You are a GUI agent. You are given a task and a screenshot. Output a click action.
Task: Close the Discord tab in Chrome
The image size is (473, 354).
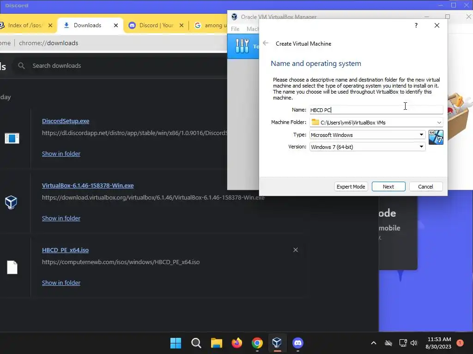pos(181,25)
